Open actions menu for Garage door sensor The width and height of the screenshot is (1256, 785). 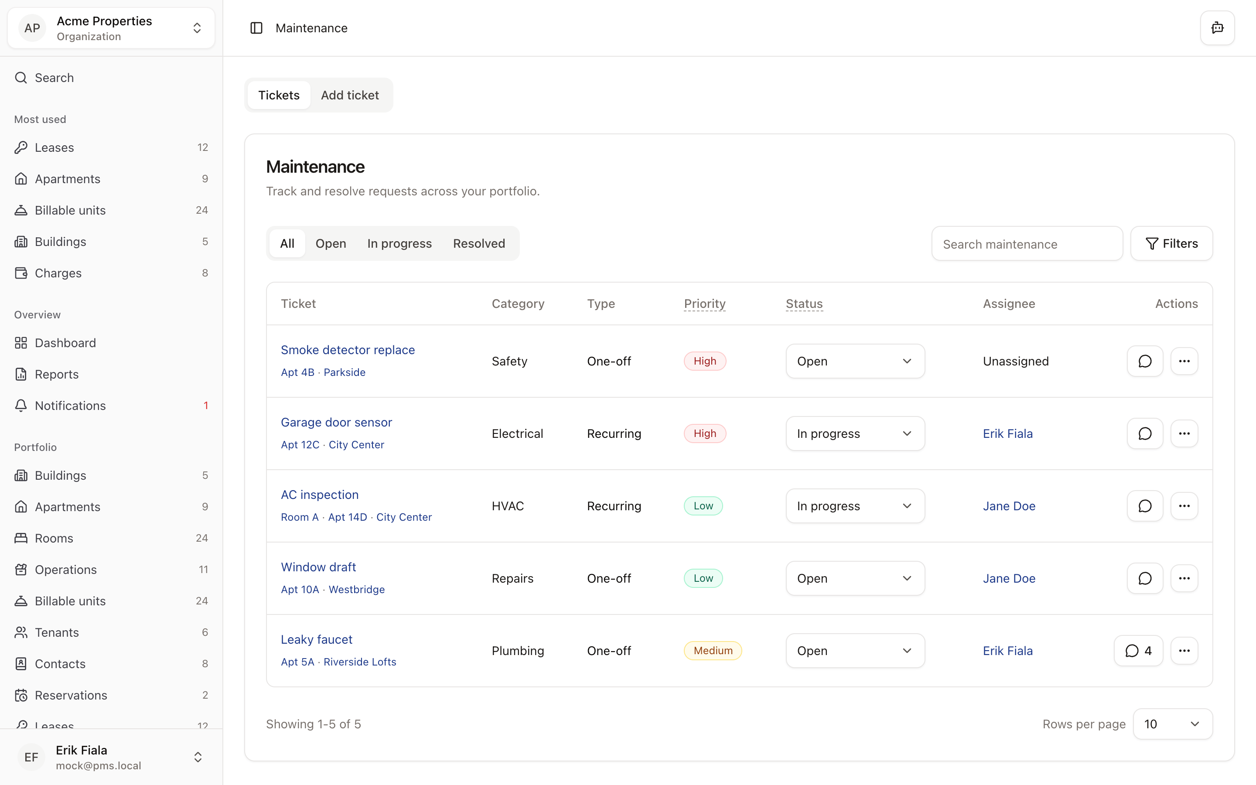tap(1184, 433)
